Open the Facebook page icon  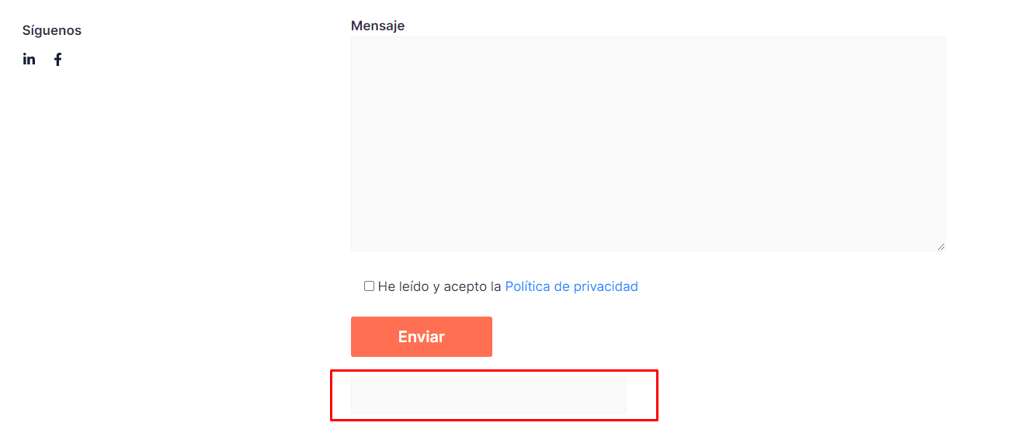[x=57, y=59]
